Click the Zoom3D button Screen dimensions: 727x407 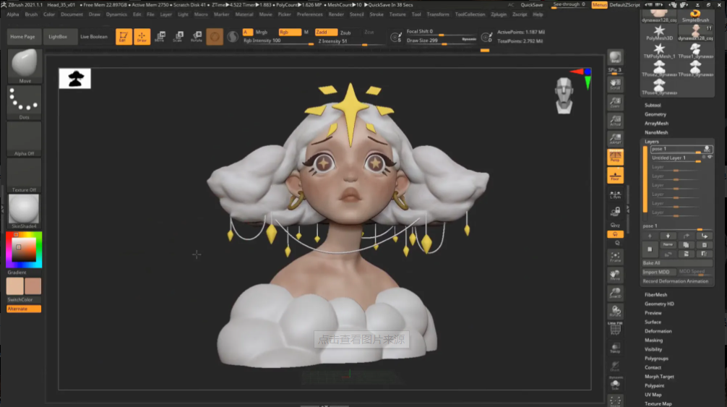[615, 293]
